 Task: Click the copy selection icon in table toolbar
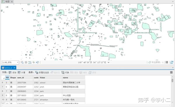(92, 72)
